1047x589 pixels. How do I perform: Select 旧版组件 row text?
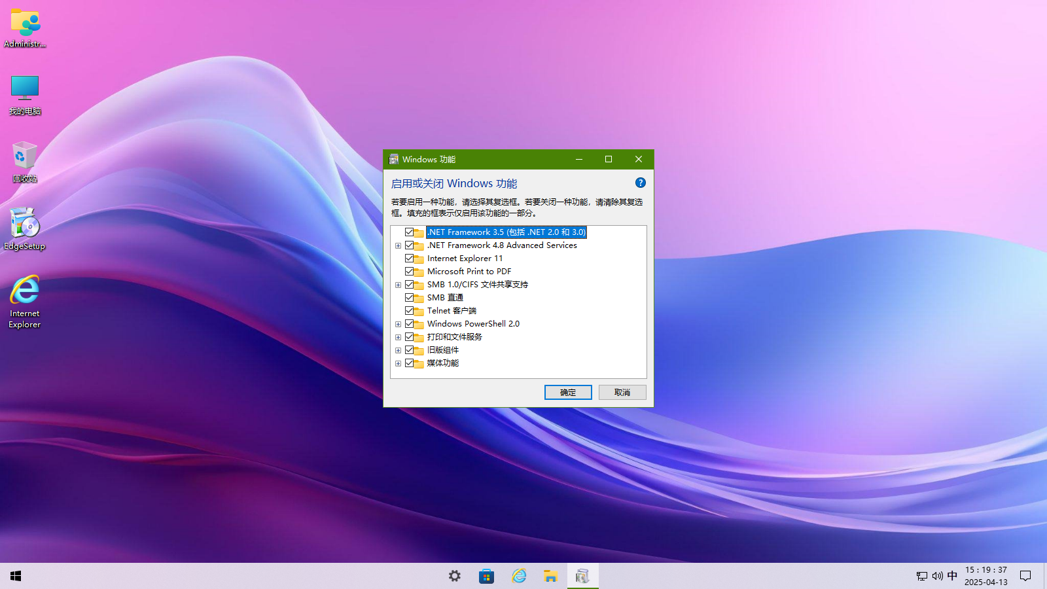coord(443,350)
